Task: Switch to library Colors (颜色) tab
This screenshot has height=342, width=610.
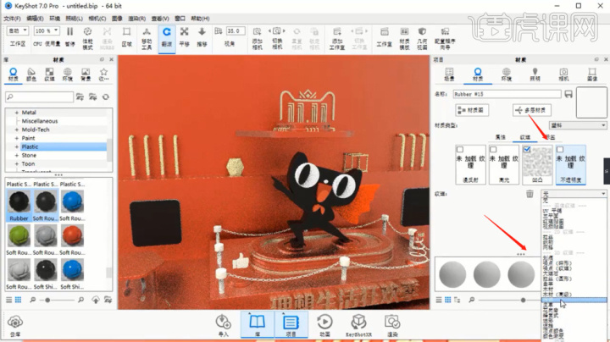Action: tap(31, 74)
